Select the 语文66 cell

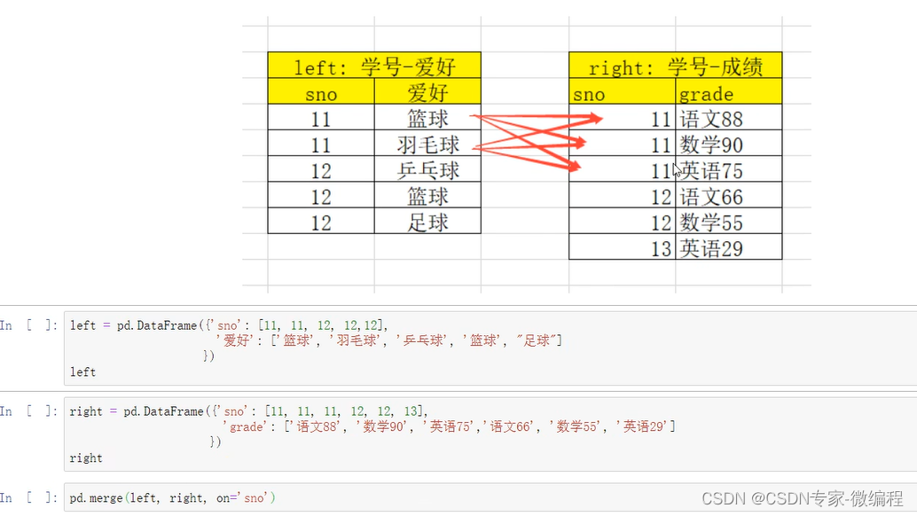[x=729, y=195]
